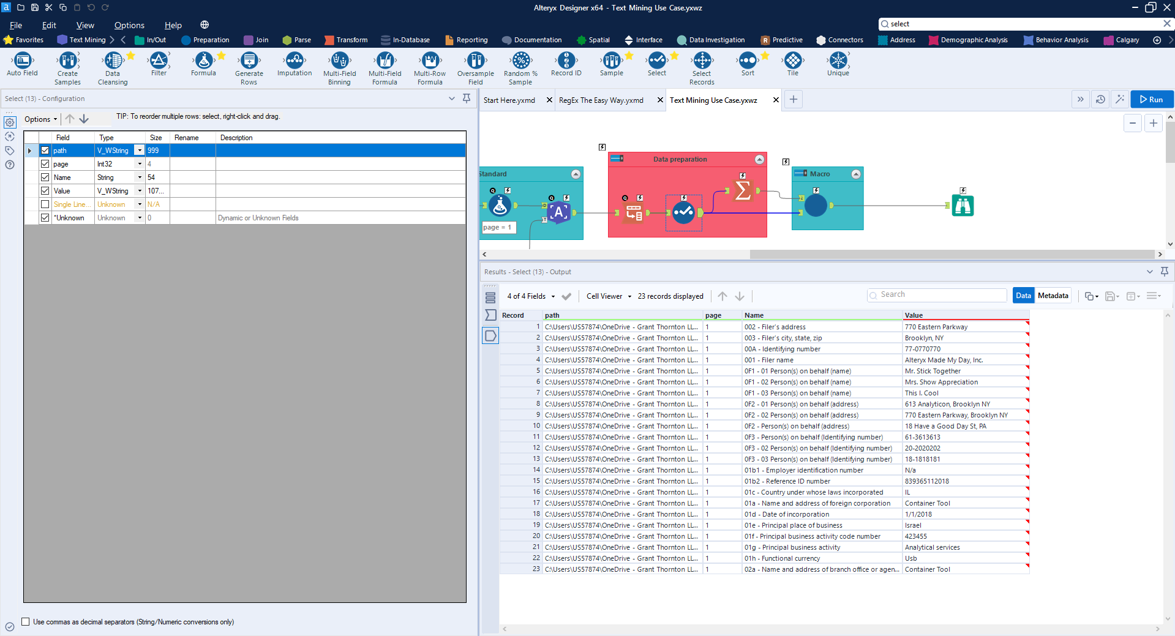Open the Help menu
Screen dimensions: 1175x636
coord(172,25)
